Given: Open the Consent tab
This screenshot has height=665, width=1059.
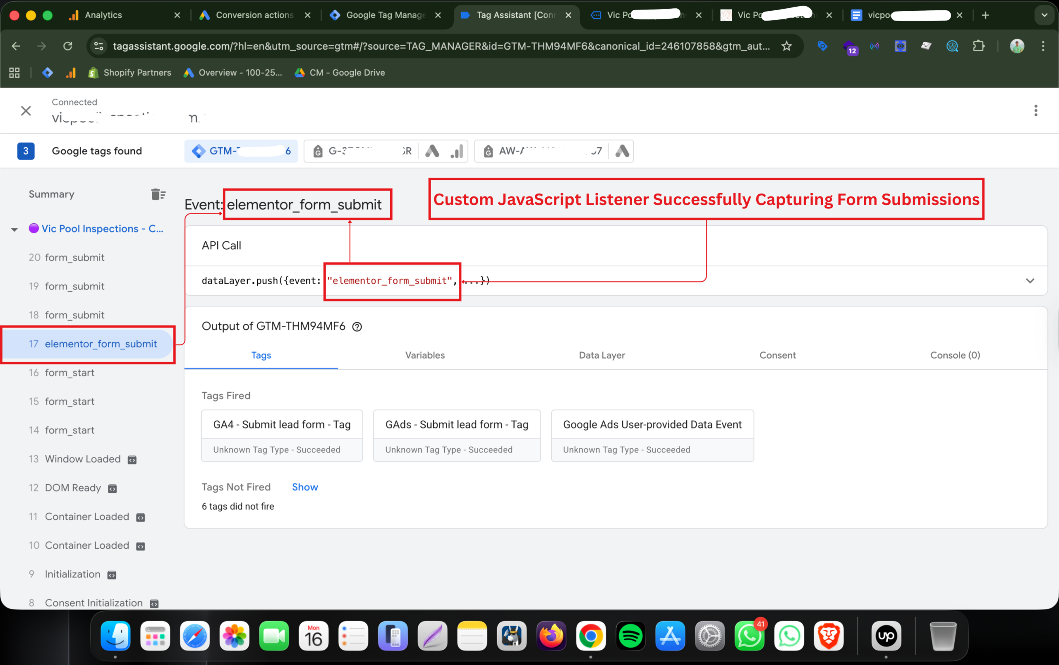Looking at the screenshot, I should [777, 355].
